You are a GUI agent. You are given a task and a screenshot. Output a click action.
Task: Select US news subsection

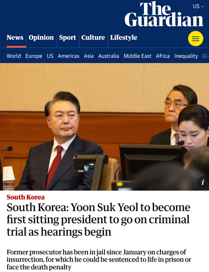(50, 56)
